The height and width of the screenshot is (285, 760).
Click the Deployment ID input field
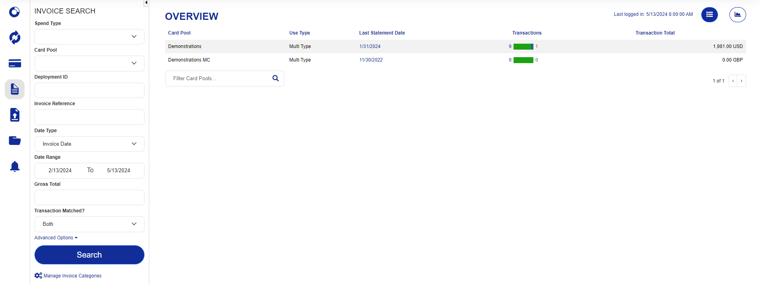coord(89,90)
